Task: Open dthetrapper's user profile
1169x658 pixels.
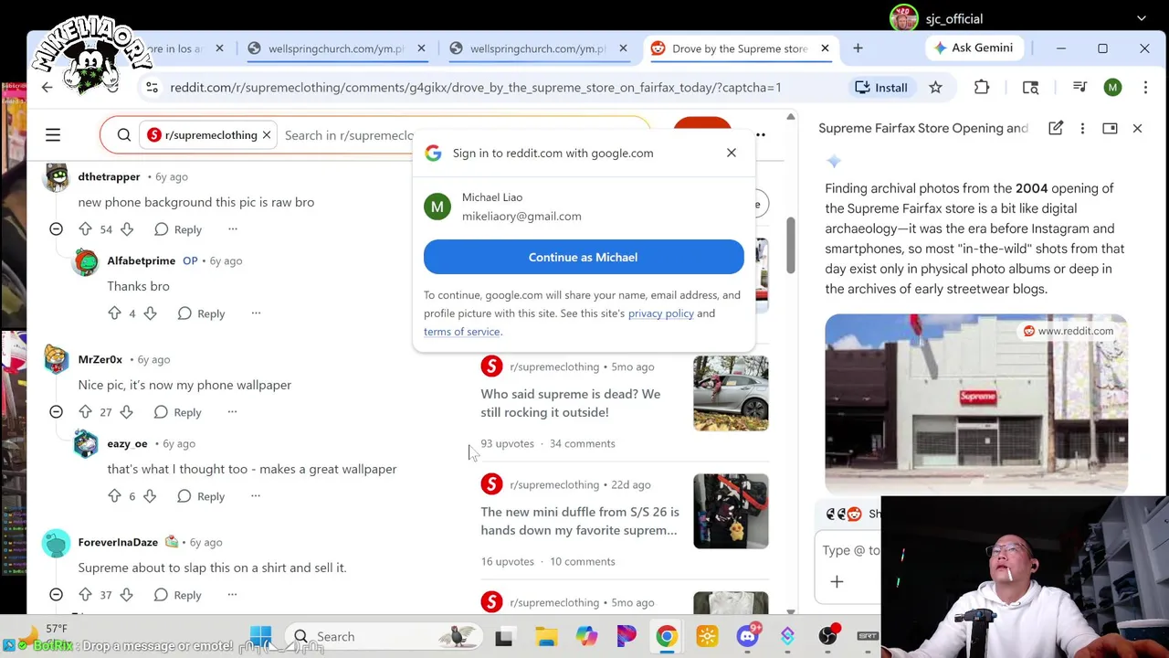Action: click(109, 176)
